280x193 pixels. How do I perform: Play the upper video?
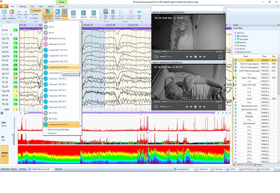pos(196,57)
